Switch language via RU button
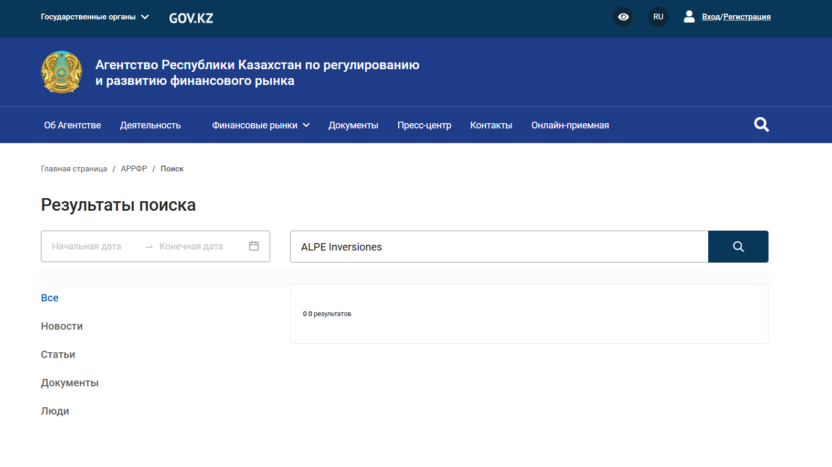This screenshot has width=832, height=467. [658, 17]
